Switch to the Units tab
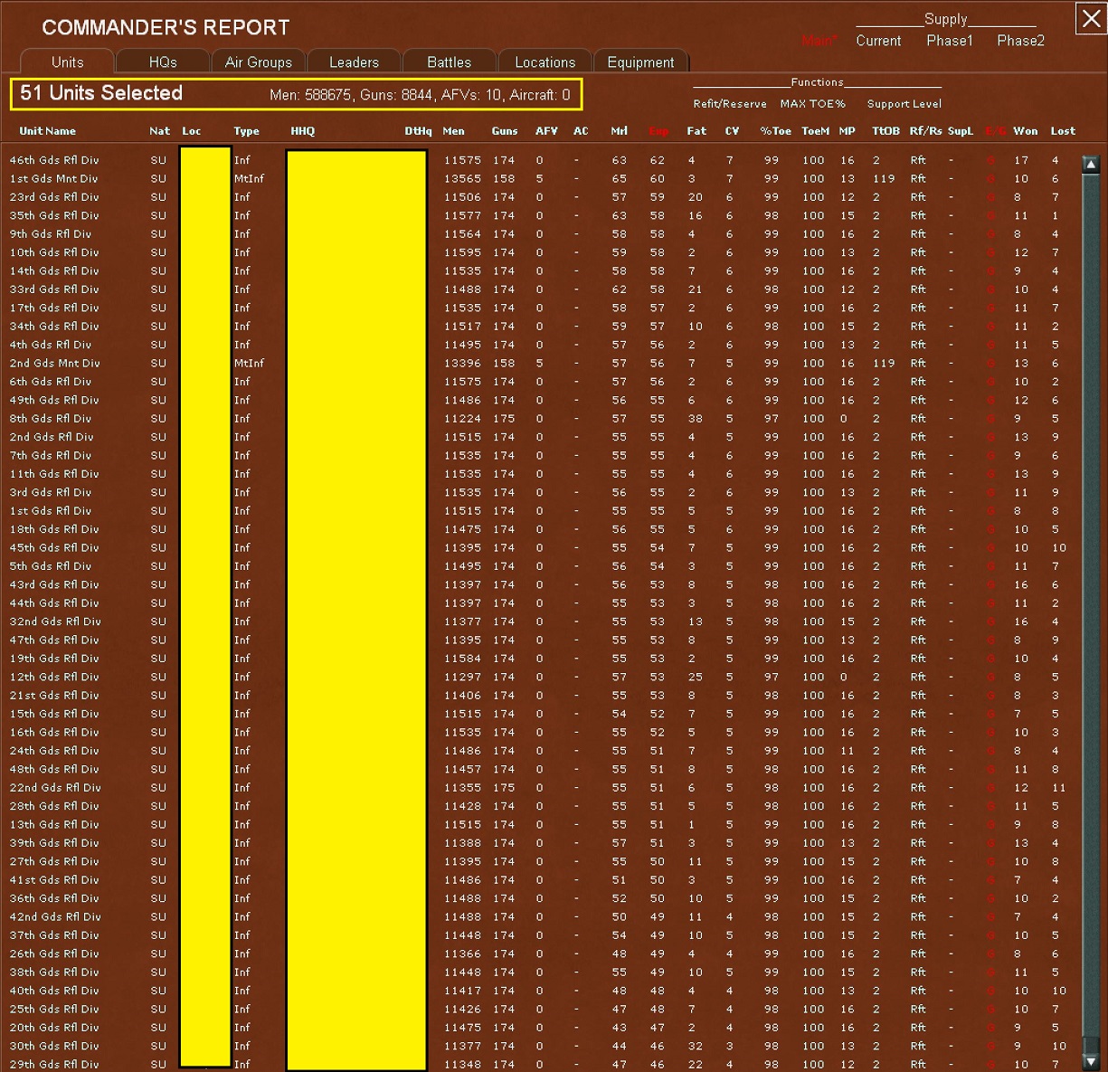This screenshot has width=1108, height=1072. [x=67, y=62]
